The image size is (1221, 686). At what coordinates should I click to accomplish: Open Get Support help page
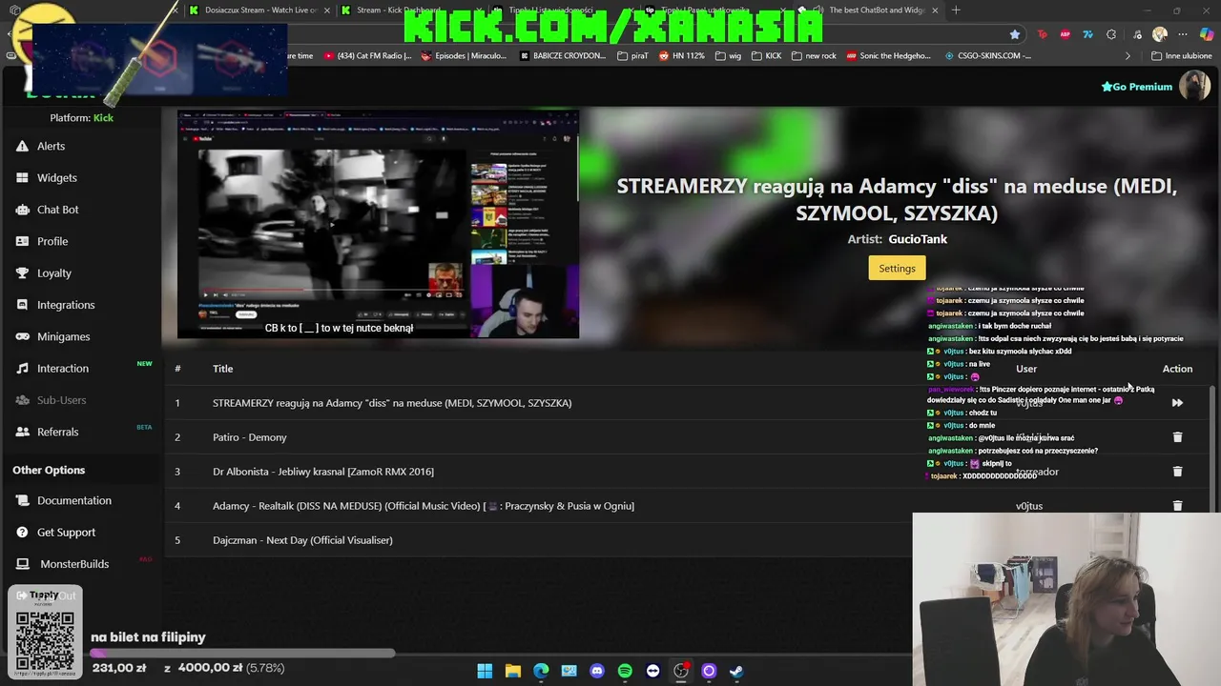[x=55, y=532]
